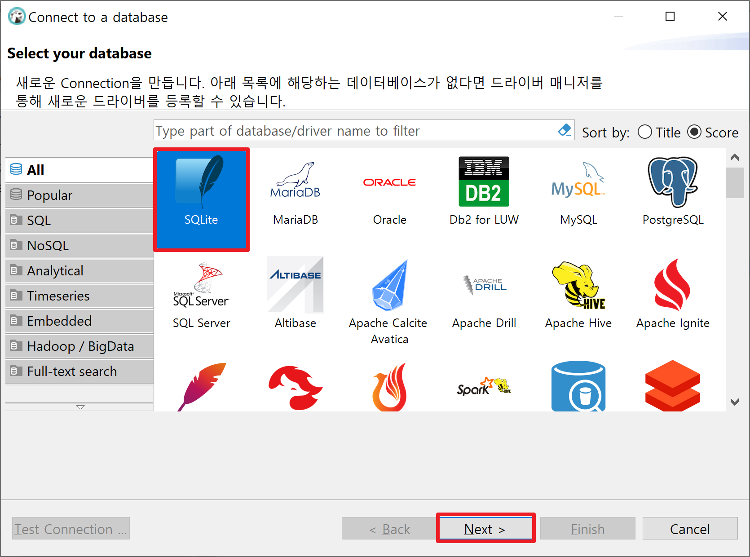The width and height of the screenshot is (750, 557).
Task: Select the Altibase database icon
Action: [295, 284]
